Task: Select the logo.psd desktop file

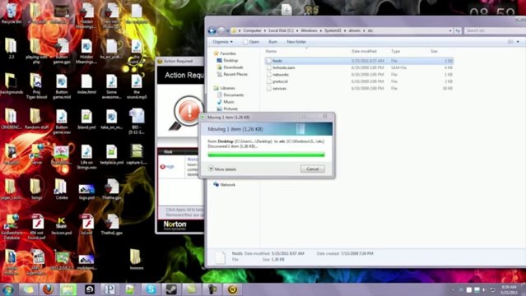Action: coord(86,192)
